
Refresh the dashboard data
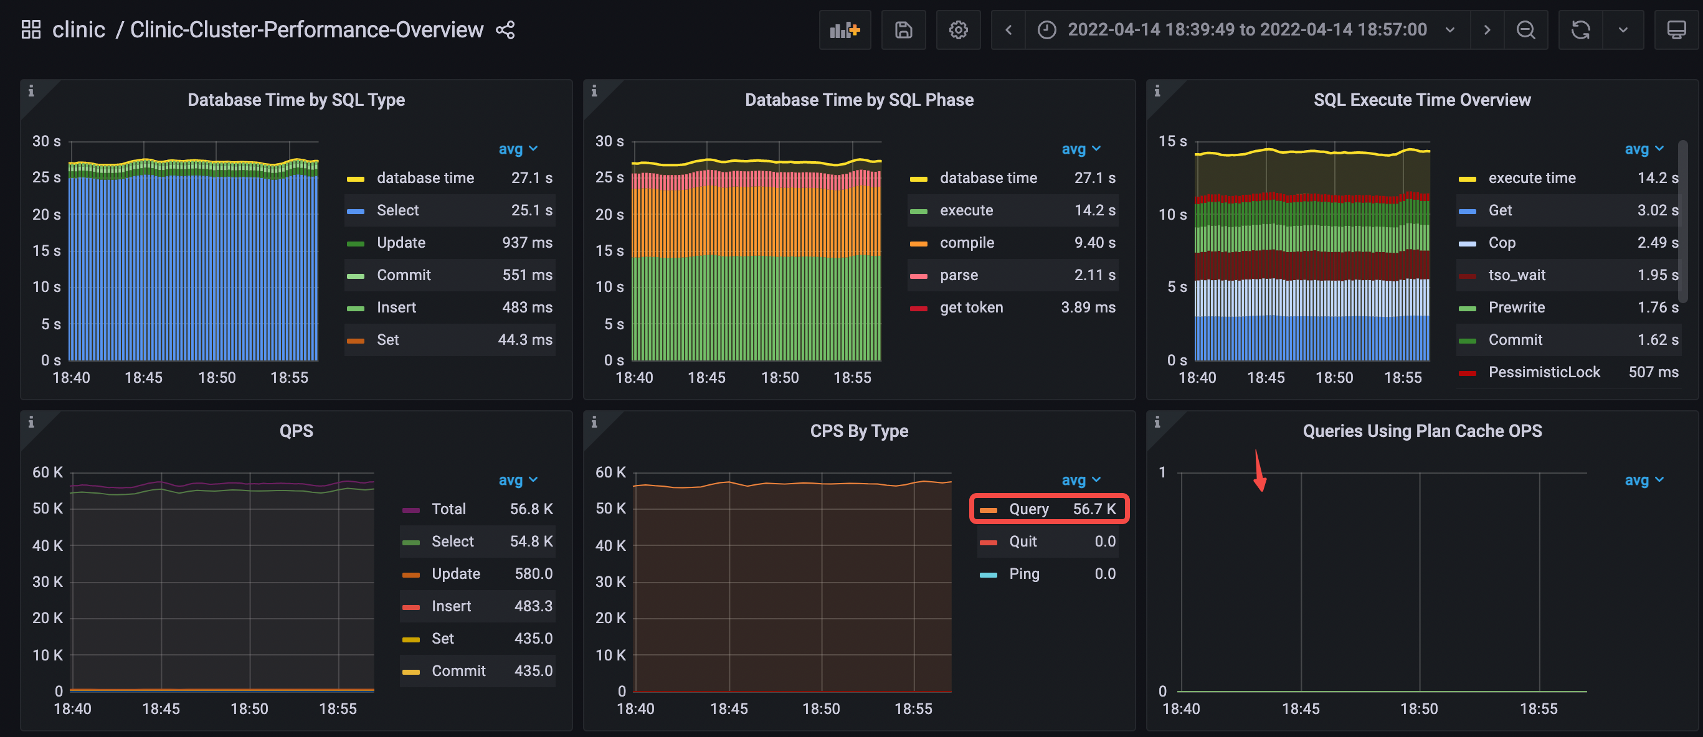[x=1581, y=29]
